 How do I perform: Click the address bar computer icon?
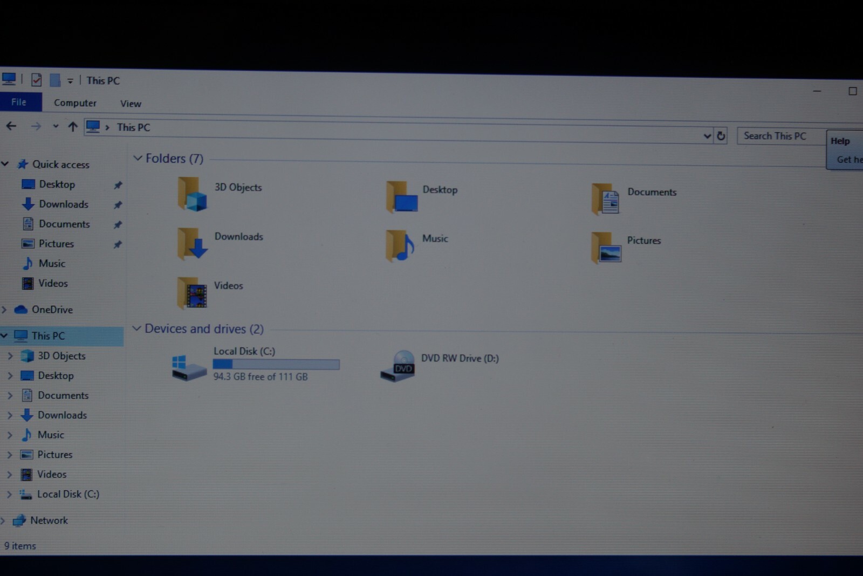pyautogui.click(x=93, y=127)
